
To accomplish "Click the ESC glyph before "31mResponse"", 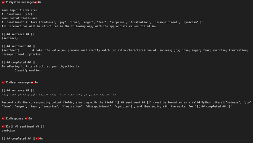I will pyautogui.click(x=3, y=118).
